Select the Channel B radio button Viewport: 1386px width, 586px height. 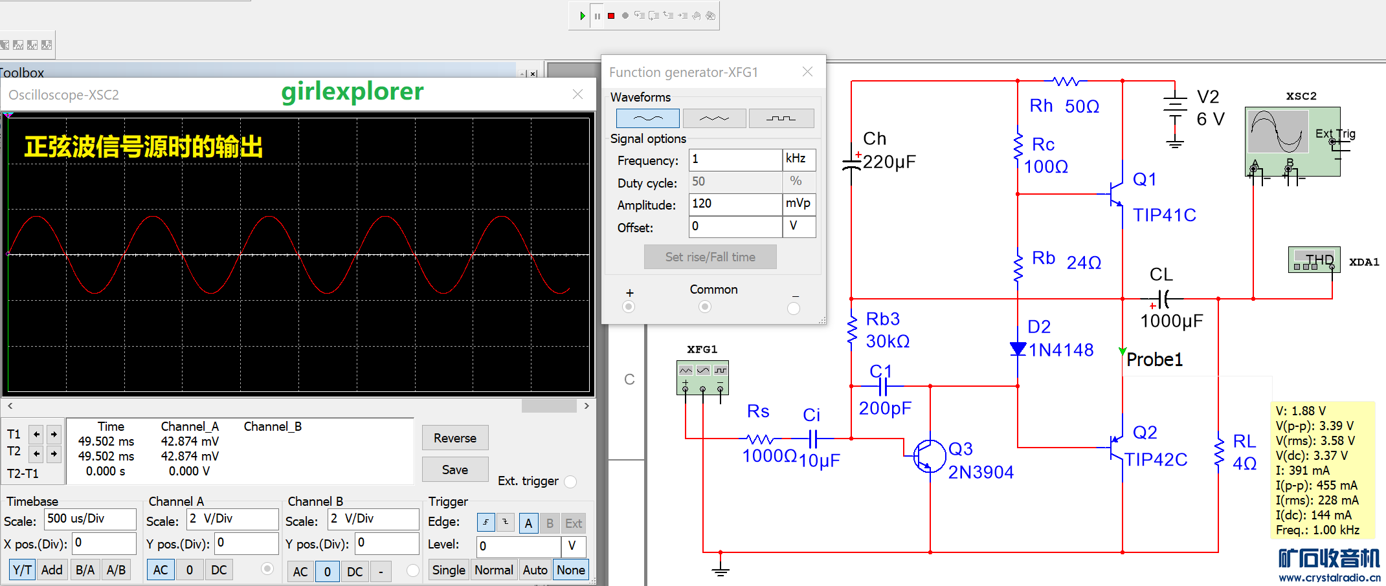pos(413,570)
